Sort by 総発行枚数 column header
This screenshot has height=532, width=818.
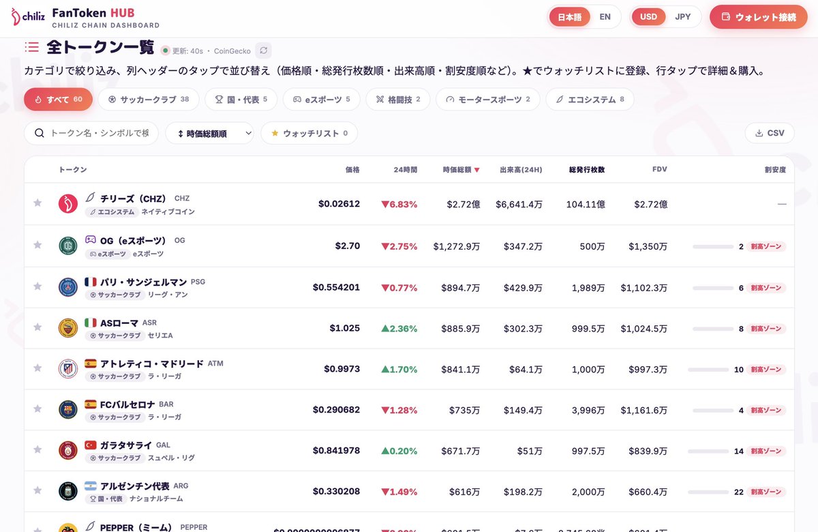pos(587,170)
